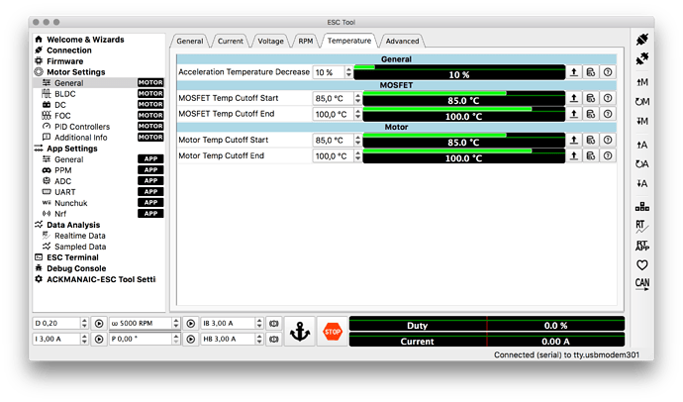Show help for MOSFET Temp Cutoff Start

point(608,98)
